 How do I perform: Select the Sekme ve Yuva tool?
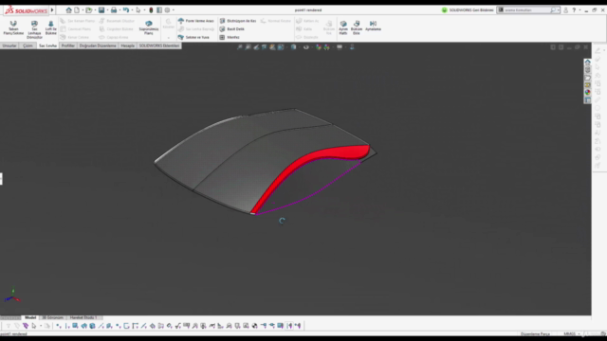coord(193,38)
